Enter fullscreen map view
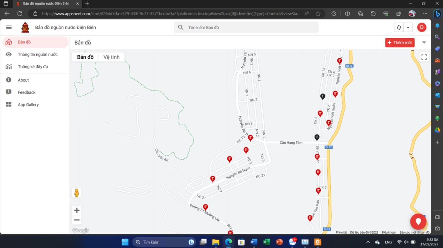 pos(424,57)
